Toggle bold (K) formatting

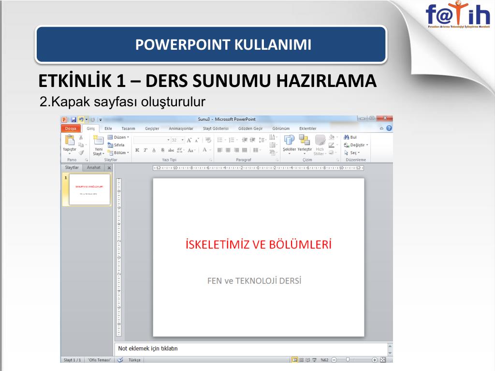pyautogui.click(x=137, y=150)
